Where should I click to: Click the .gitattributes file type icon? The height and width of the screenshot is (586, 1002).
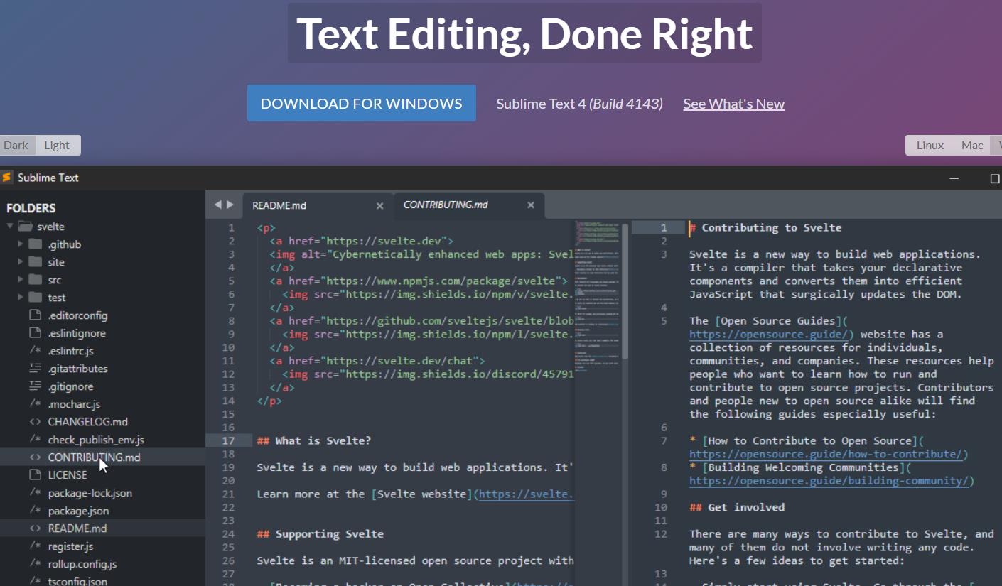pyautogui.click(x=36, y=369)
